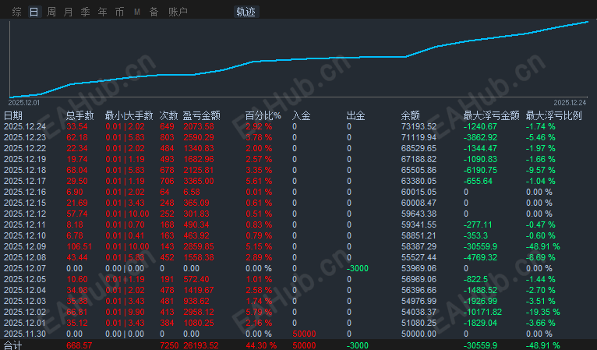Click floating loss ratio -9.57 %
The width and height of the screenshot is (597, 350).
541,170
